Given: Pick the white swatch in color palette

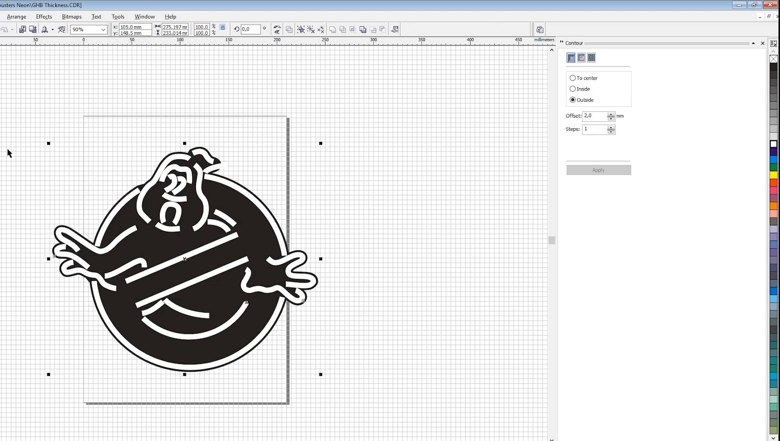Looking at the screenshot, I should click(x=773, y=144).
